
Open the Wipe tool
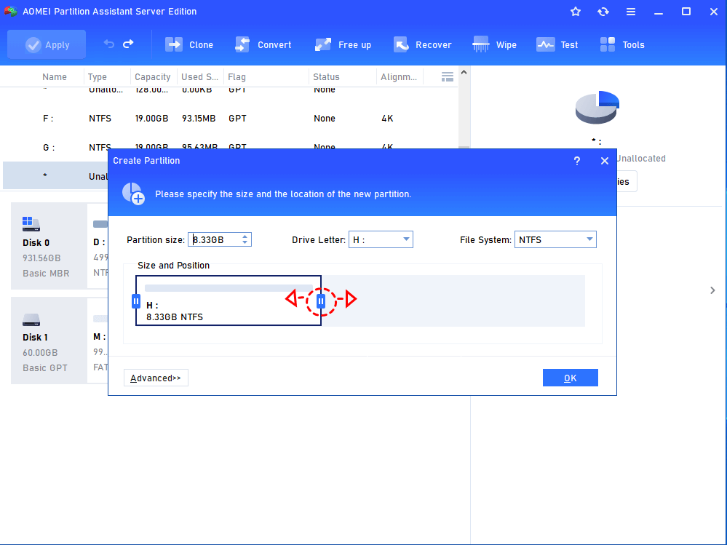tap(494, 44)
